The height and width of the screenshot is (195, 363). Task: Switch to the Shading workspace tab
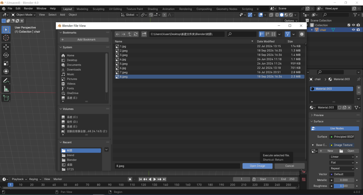point(153,9)
